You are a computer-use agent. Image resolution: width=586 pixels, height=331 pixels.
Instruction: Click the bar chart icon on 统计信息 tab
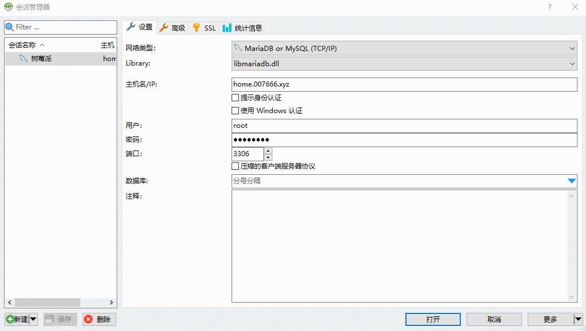[x=225, y=27]
